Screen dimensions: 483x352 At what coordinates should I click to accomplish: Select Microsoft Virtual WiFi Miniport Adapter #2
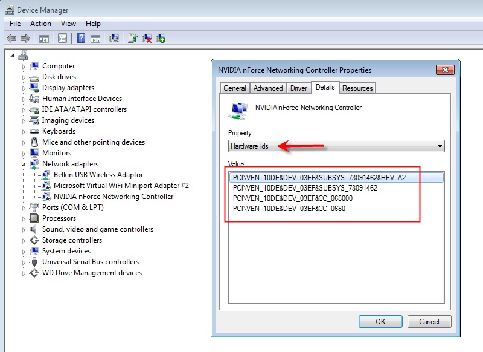coord(121,186)
